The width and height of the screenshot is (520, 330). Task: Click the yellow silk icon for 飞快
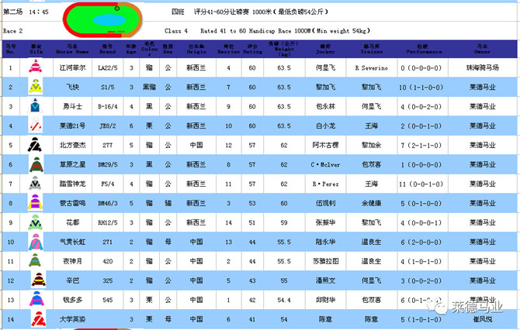[x=35, y=87]
